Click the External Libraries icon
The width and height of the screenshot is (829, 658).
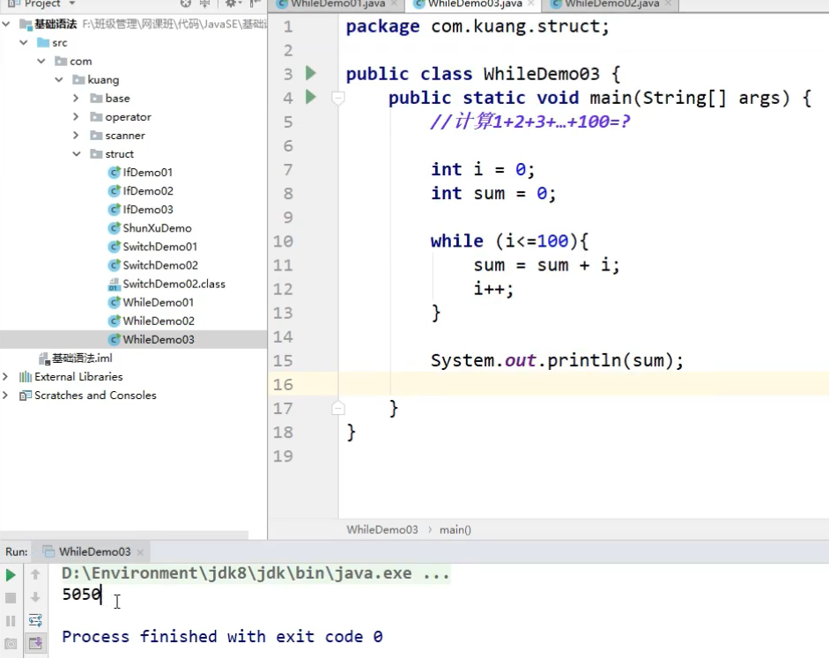click(x=26, y=377)
